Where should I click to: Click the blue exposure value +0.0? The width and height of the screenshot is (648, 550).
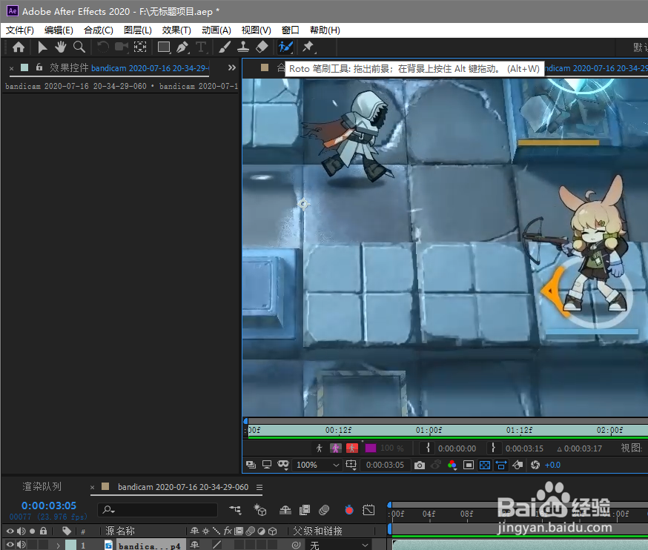(x=552, y=465)
